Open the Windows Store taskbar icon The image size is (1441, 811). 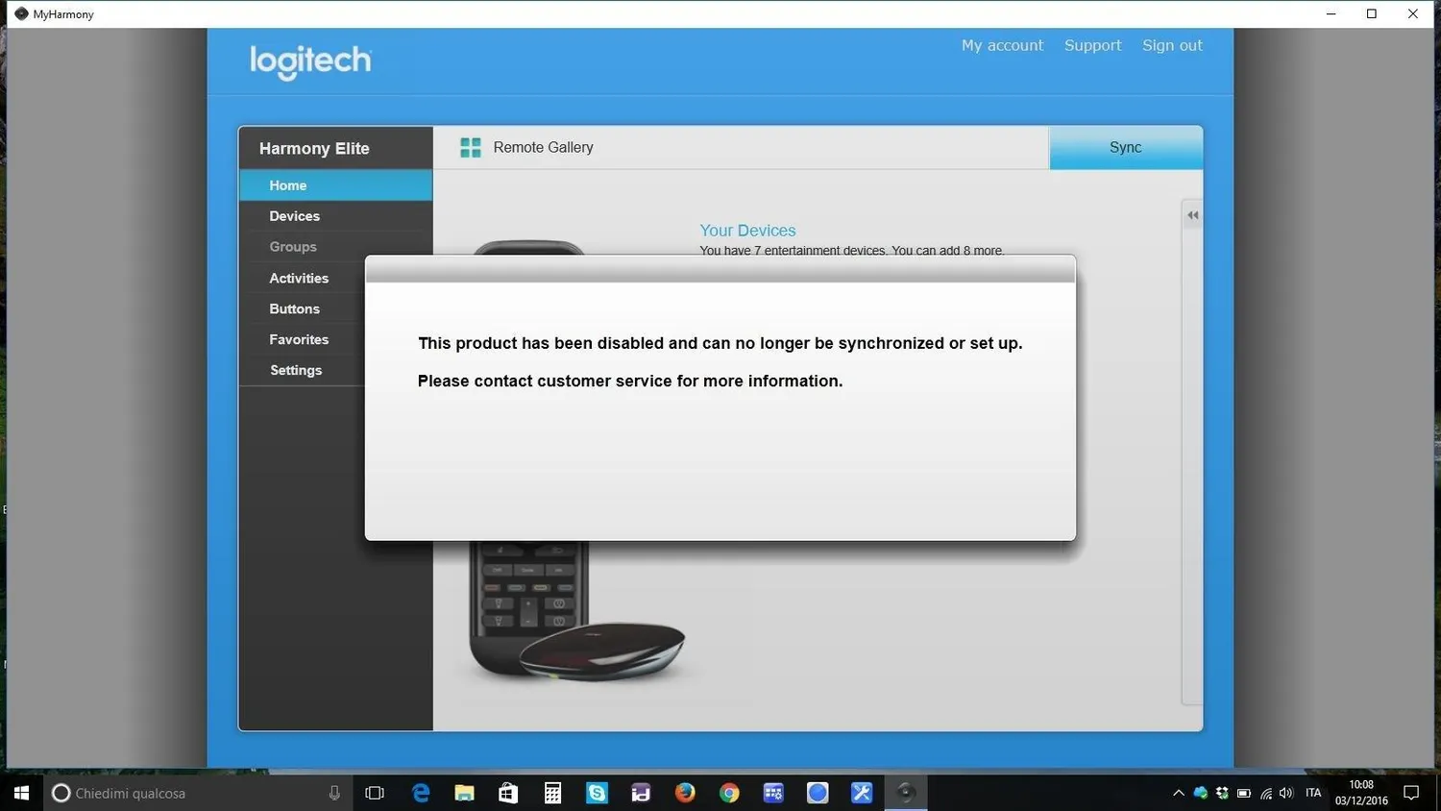click(508, 793)
